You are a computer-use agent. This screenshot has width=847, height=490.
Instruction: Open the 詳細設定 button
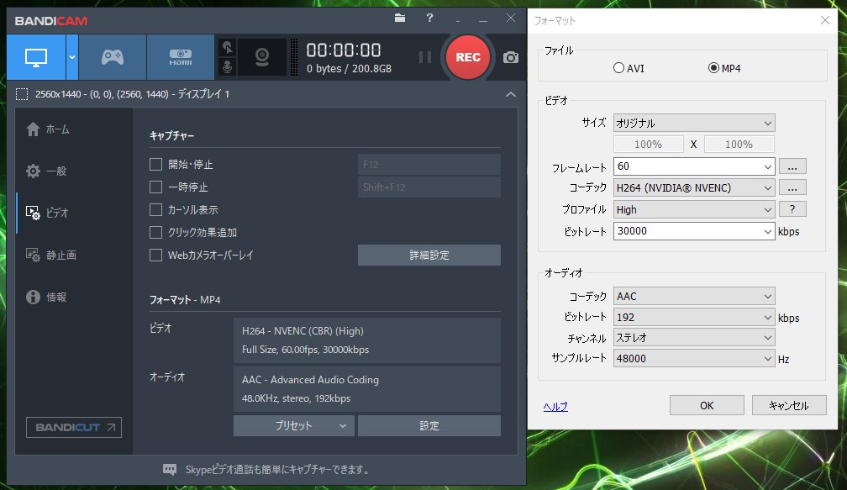click(x=429, y=255)
